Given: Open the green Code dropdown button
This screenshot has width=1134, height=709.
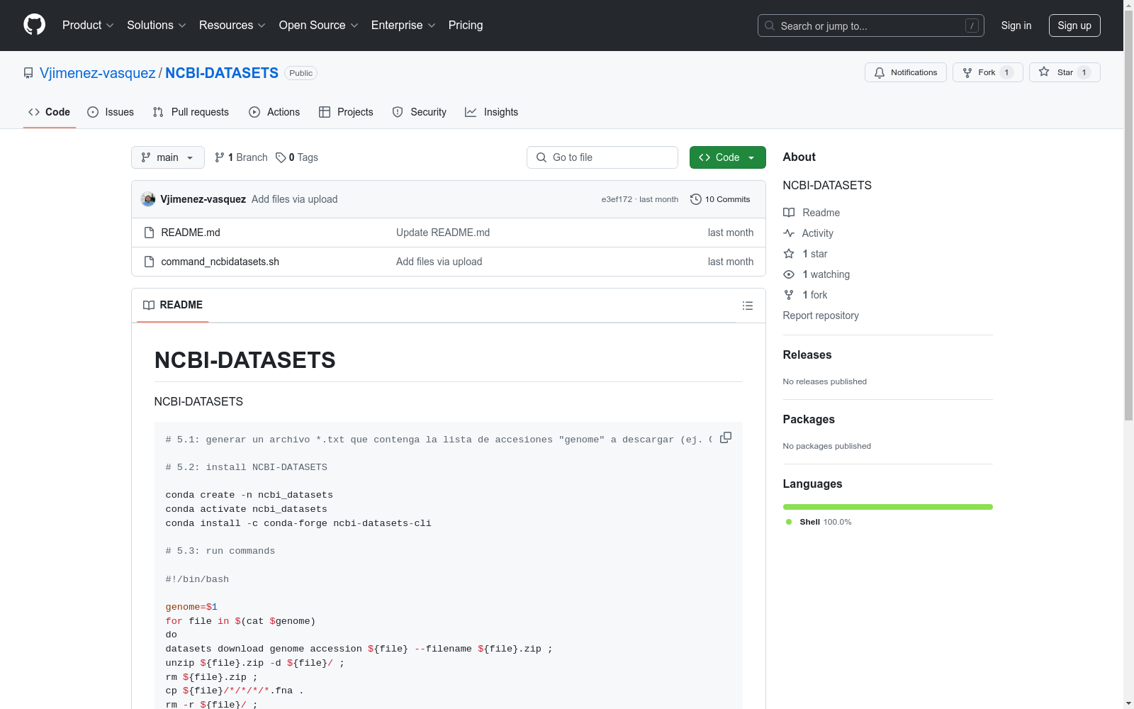Looking at the screenshot, I should coord(728,157).
